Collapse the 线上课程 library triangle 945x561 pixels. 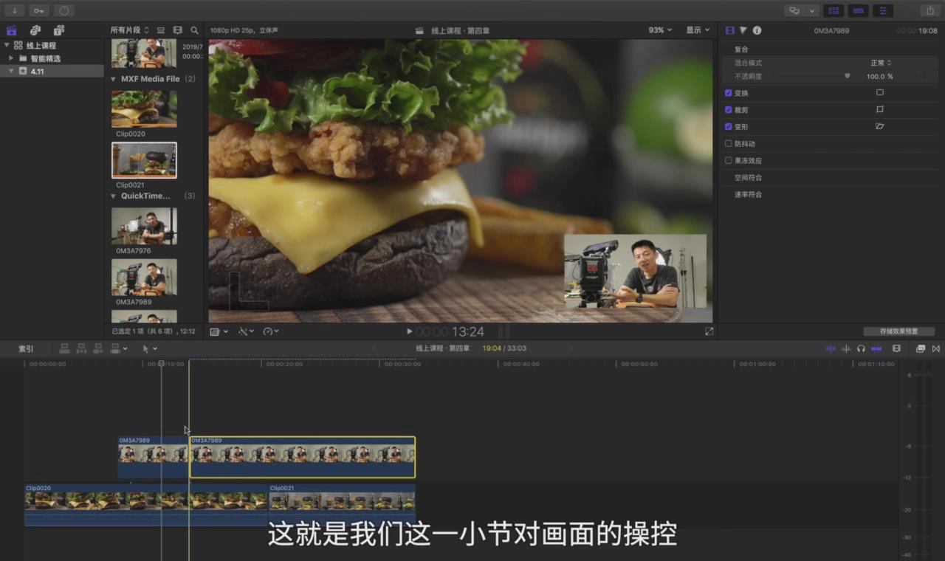pos(6,46)
